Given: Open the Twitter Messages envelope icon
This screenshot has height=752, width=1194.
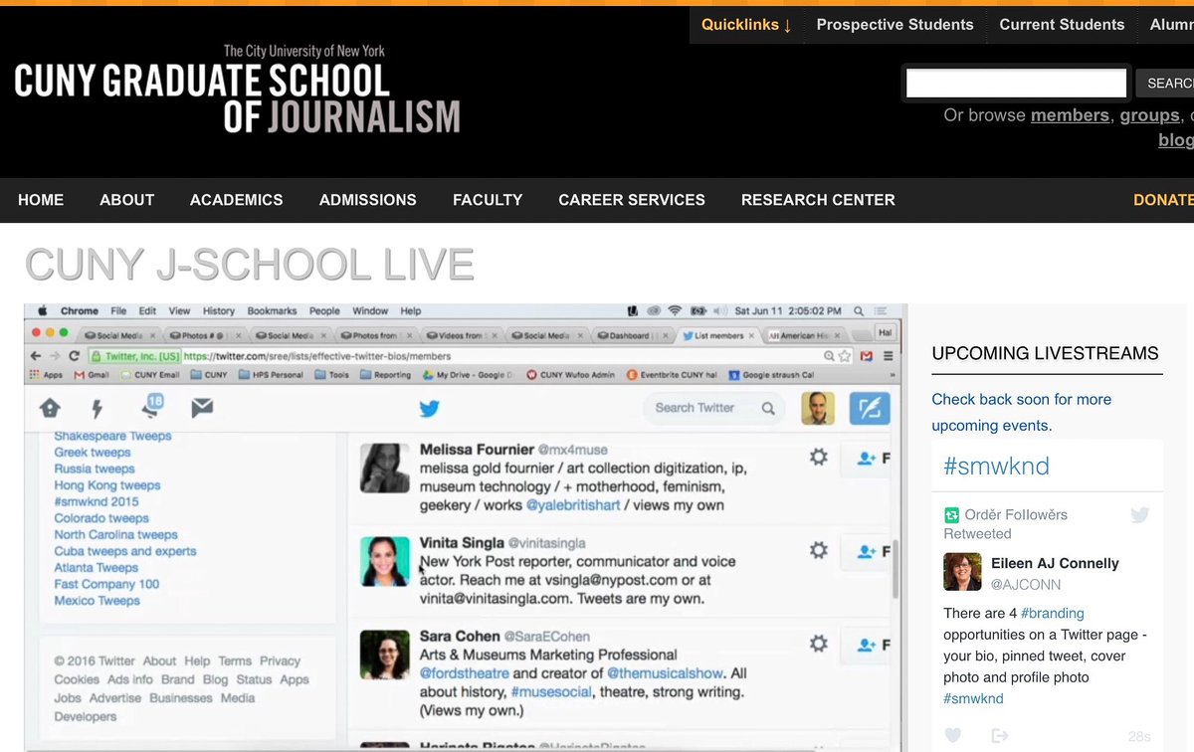Looking at the screenshot, I should pos(202,408).
